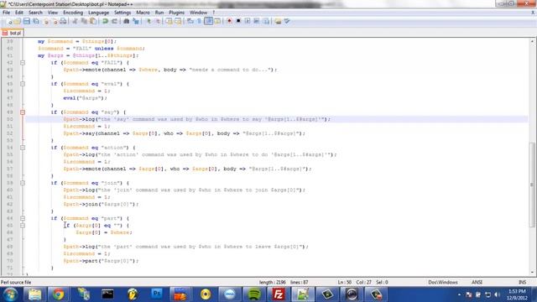Viewport: 537px width, 302px height.
Task: Run macro multiple times icon
Action: point(257,21)
